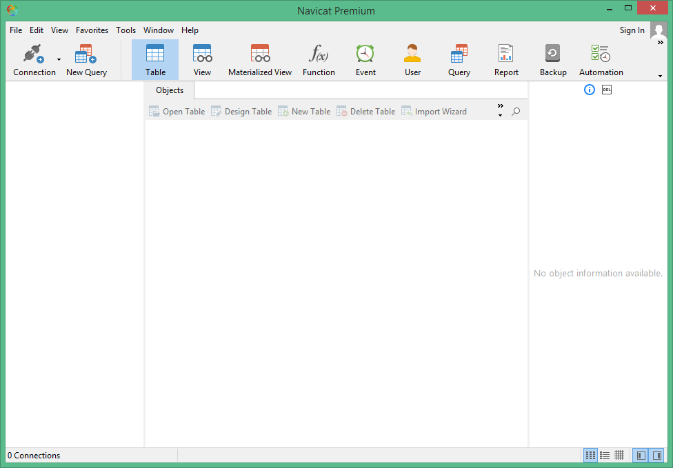The height and width of the screenshot is (468, 673).
Task: Open the Favorites menu
Action: pyautogui.click(x=92, y=30)
